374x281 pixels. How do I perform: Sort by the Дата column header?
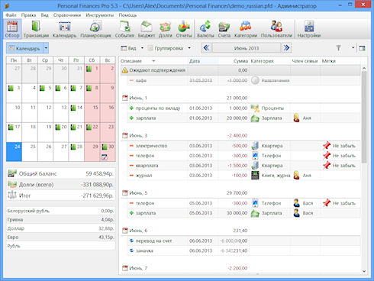click(x=203, y=61)
